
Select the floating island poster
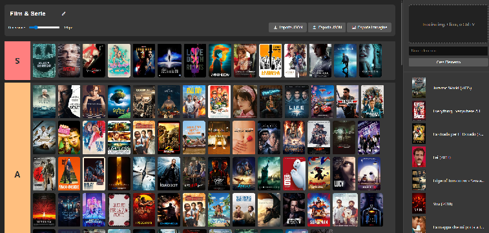coord(119,101)
